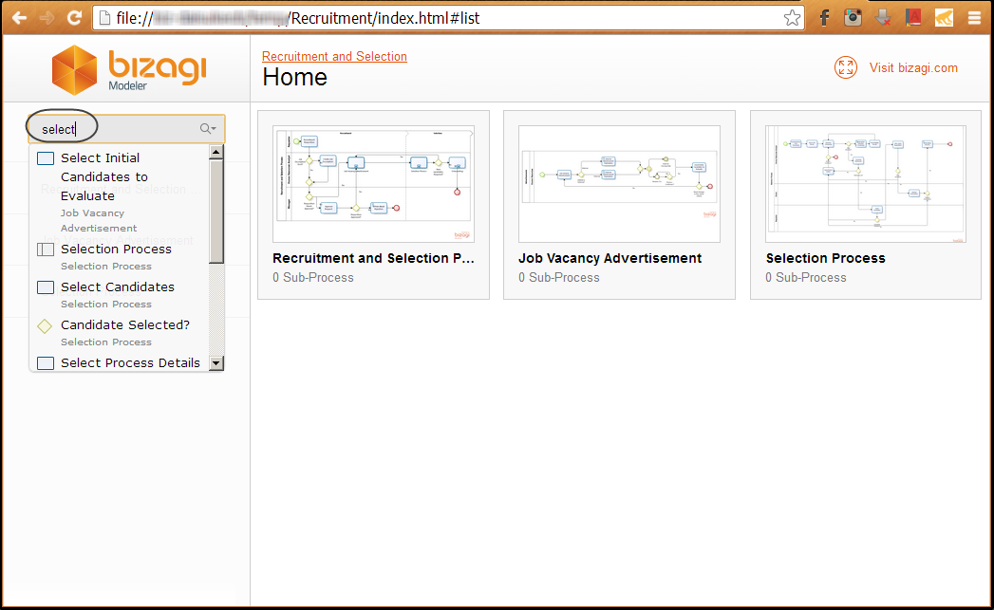Click the task icon beside Select Candidates
994x610 pixels.
46,287
